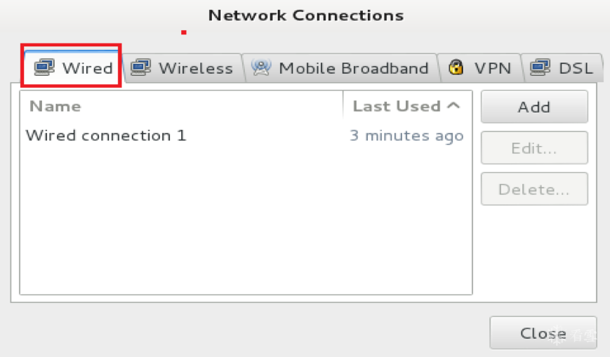Click the Wireless tab's computer icon
Viewport: 610px width, 357px height.
141,67
